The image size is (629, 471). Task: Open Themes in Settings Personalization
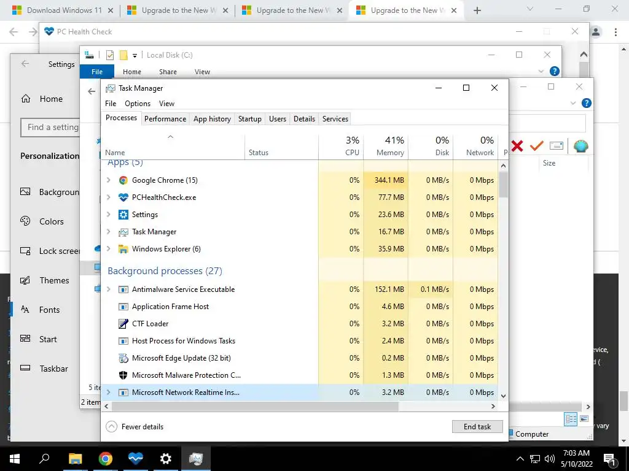point(45,280)
